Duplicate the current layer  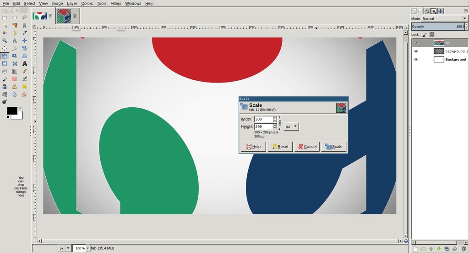tap(447, 249)
